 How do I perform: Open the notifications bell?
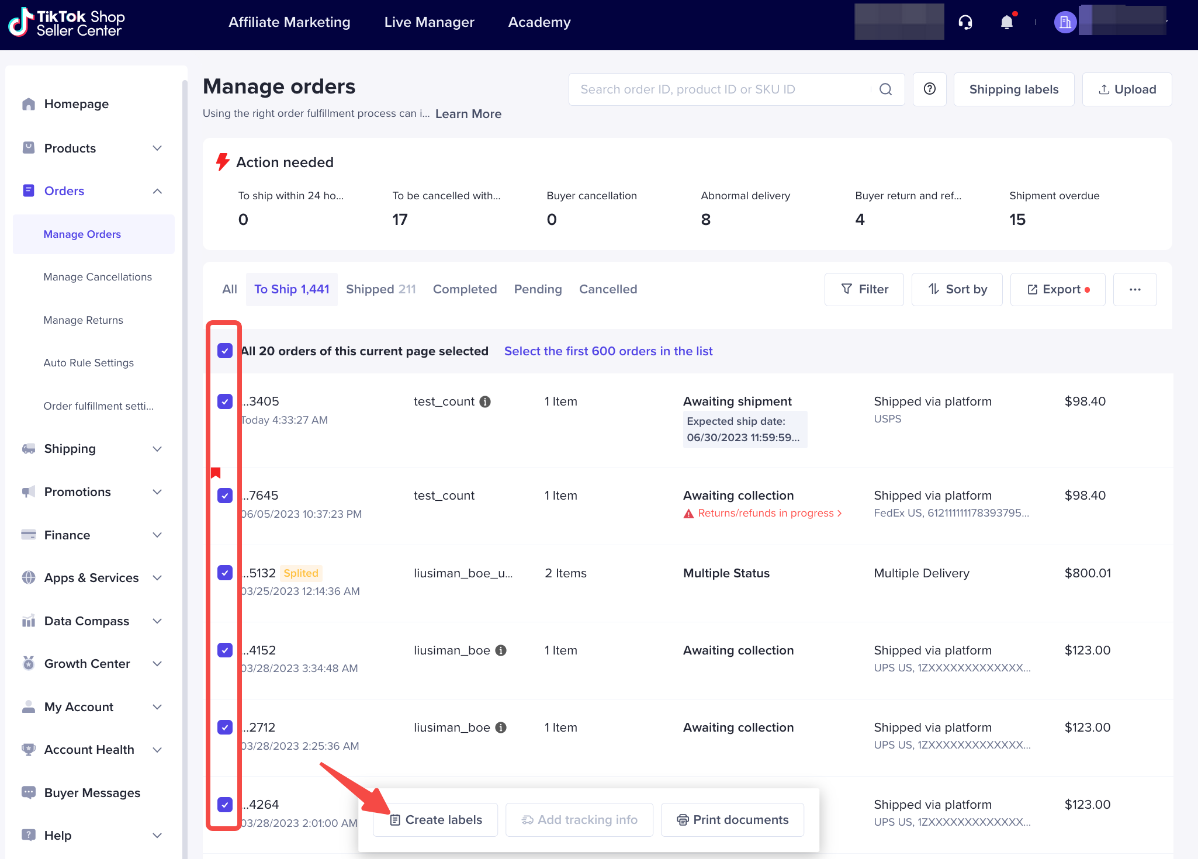pos(1007,22)
